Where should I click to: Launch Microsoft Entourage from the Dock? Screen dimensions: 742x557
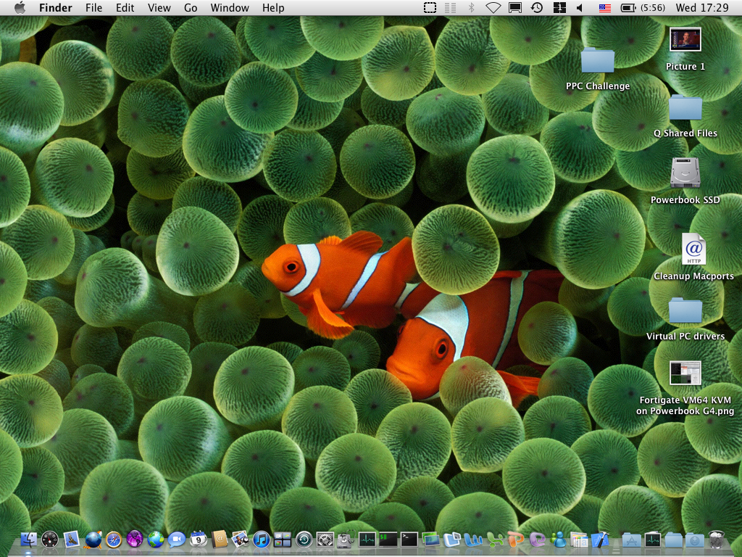537,540
